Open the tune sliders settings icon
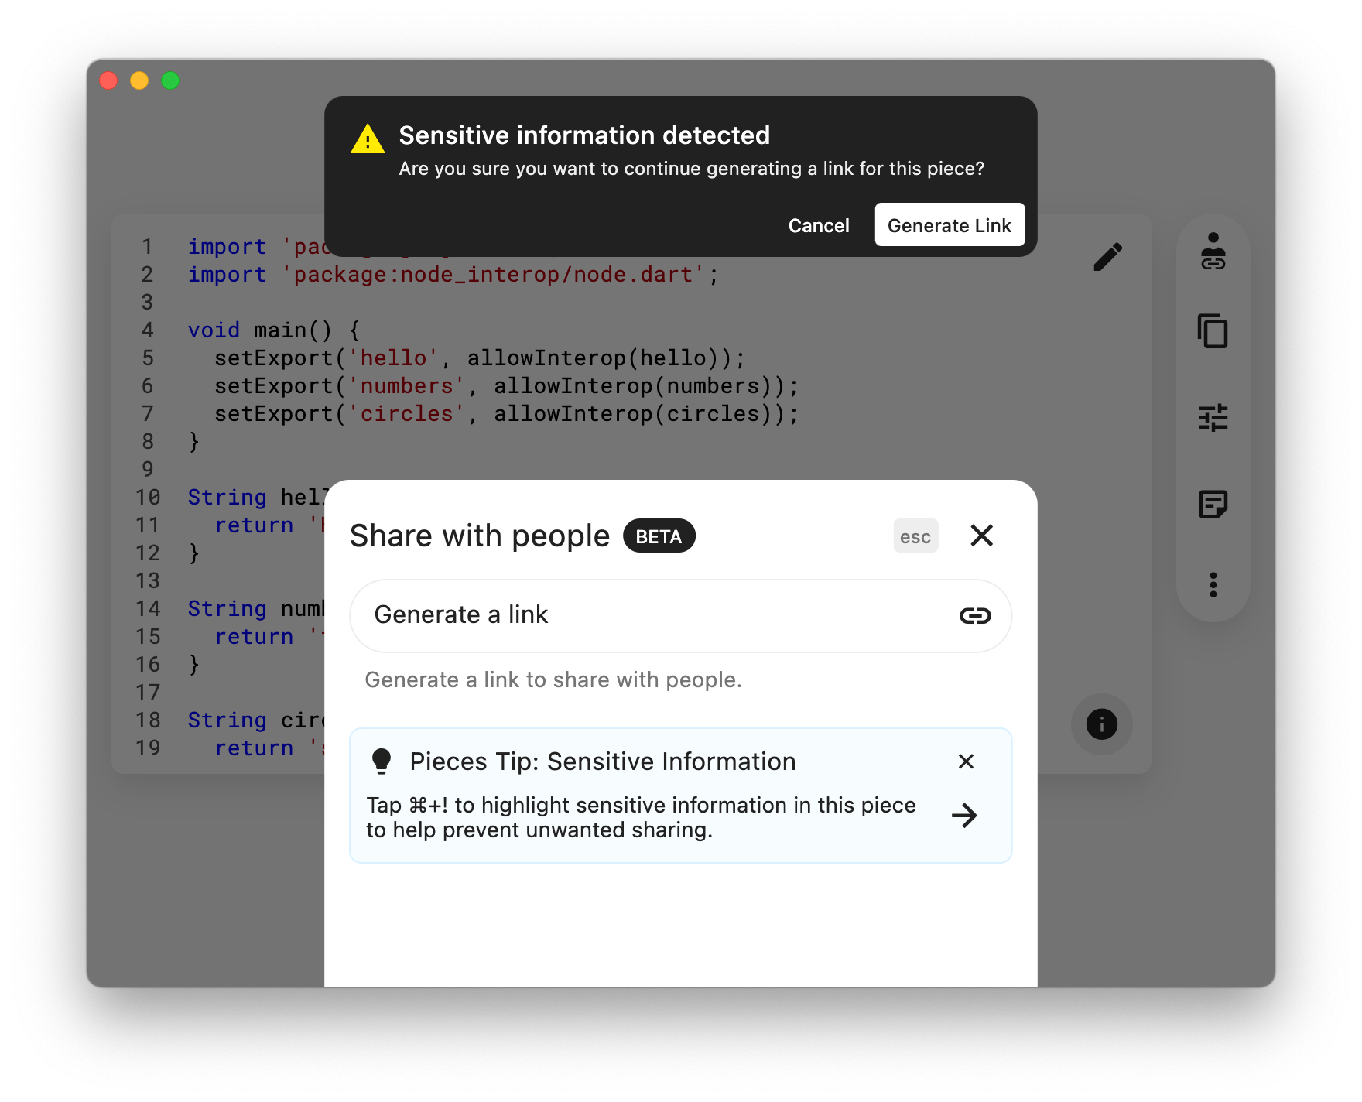 (1213, 418)
